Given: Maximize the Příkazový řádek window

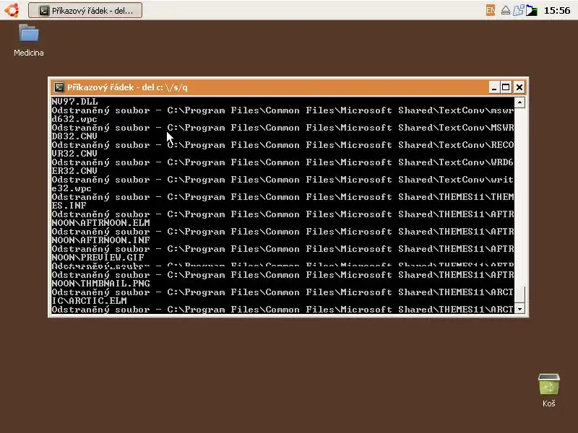Looking at the screenshot, I should [x=506, y=87].
